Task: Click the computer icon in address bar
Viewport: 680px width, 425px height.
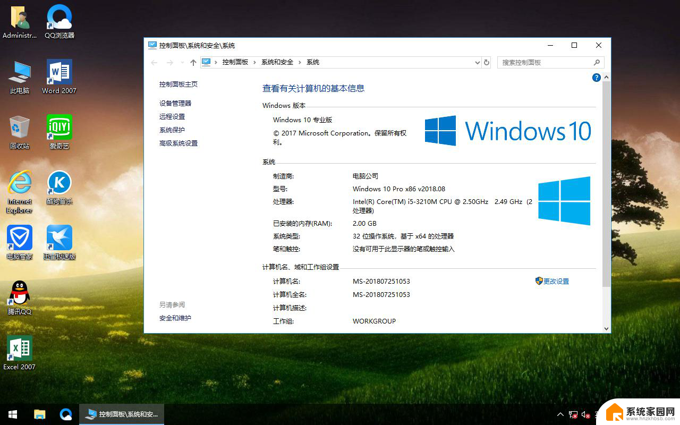Action: tap(207, 62)
